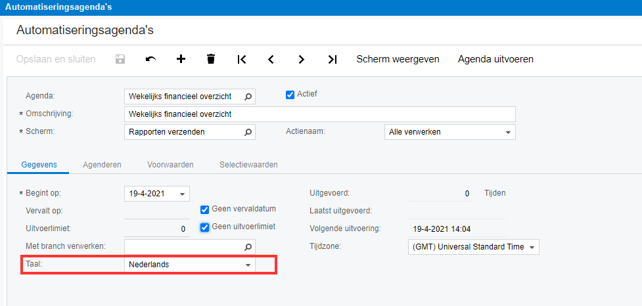Viewport: 642px width, 306px height.
Task: Add a new record with plus icon
Action: click(x=181, y=59)
